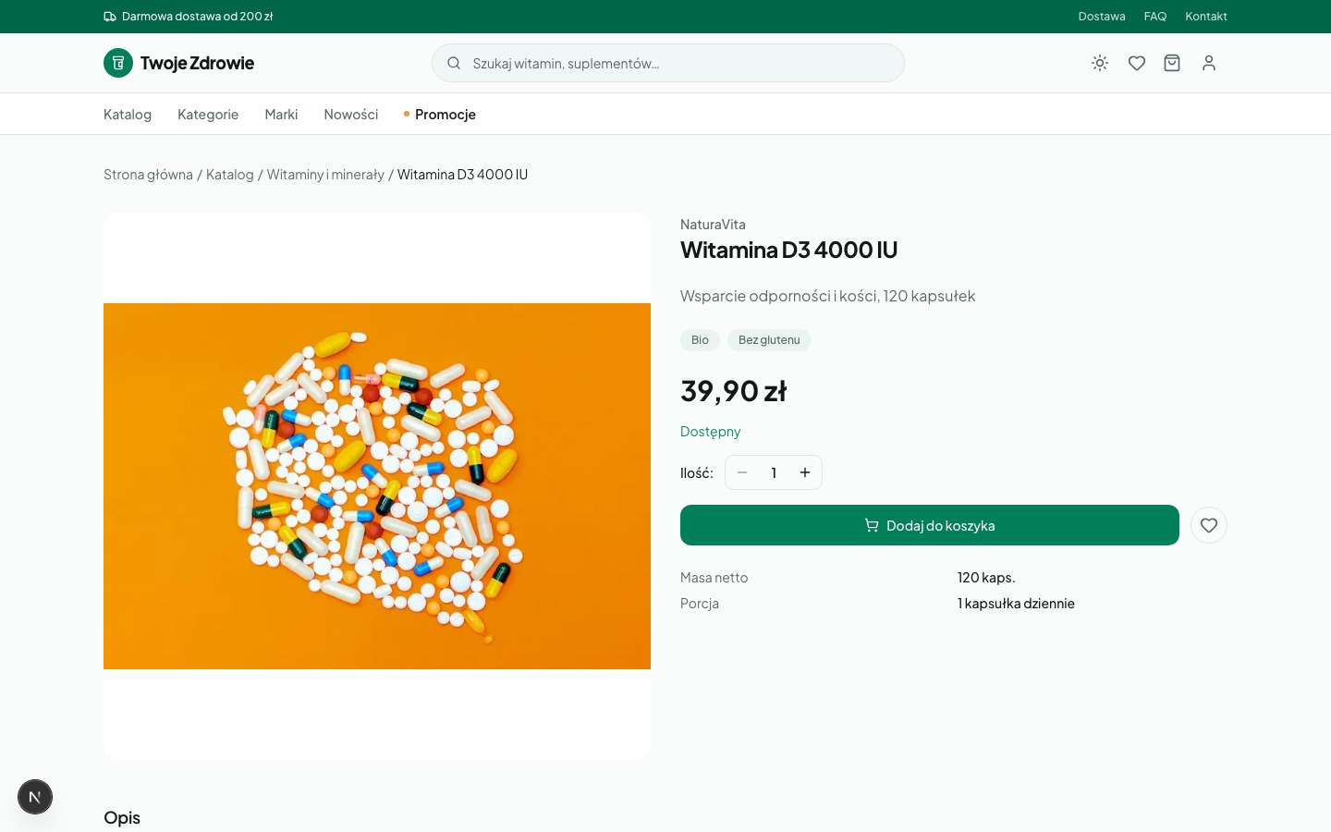
Task: Open Marki navigation item
Action: (x=281, y=115)
